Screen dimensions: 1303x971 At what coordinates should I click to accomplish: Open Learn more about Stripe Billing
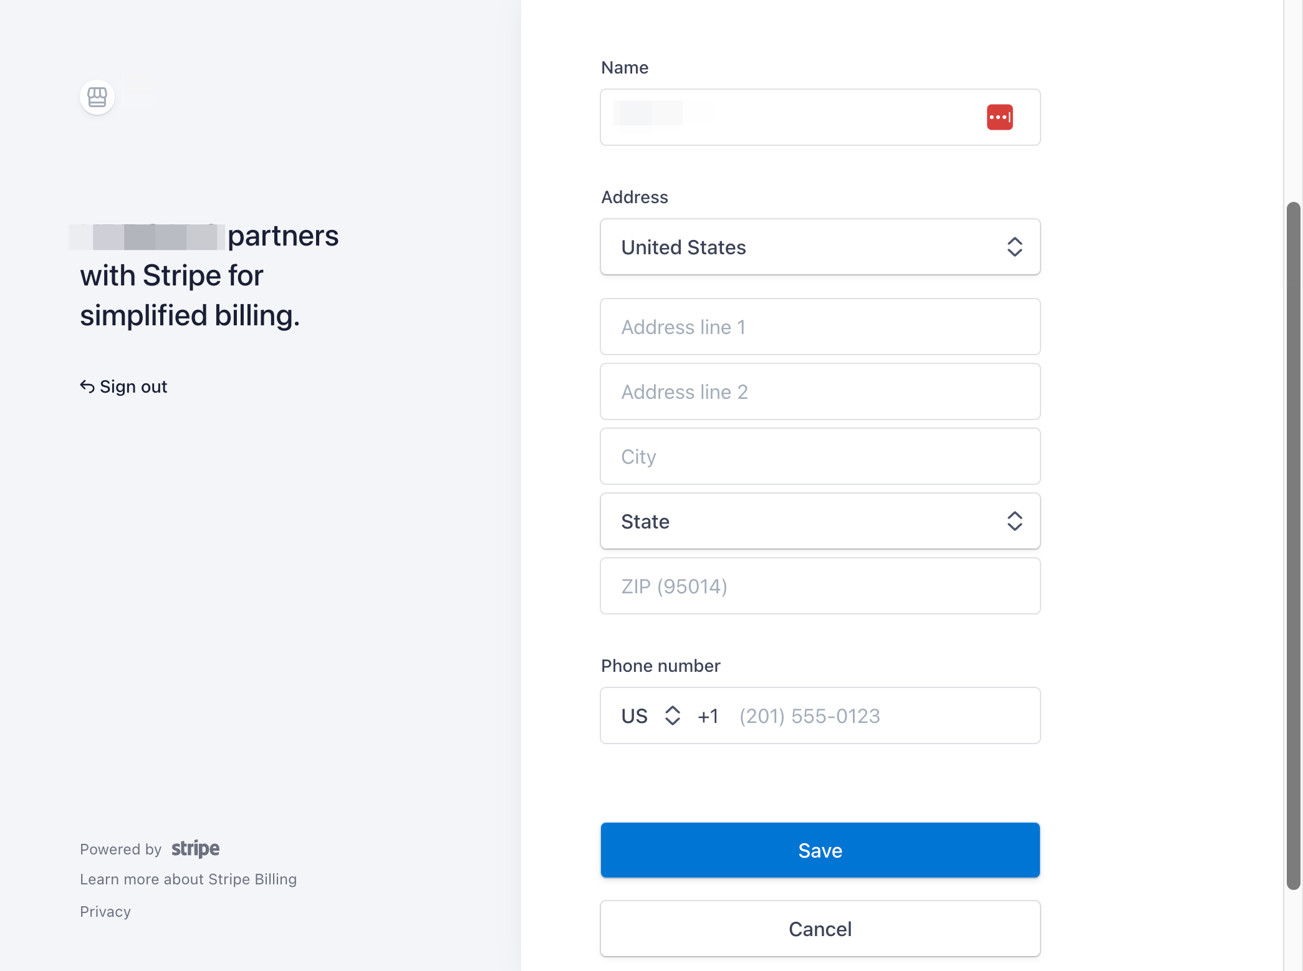tap(188, 879)
